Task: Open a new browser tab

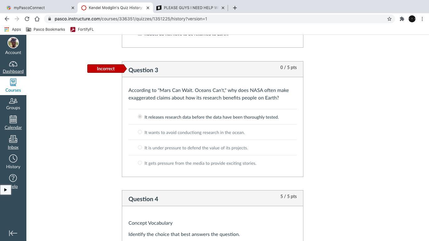Action: click(x=235, y=8)
